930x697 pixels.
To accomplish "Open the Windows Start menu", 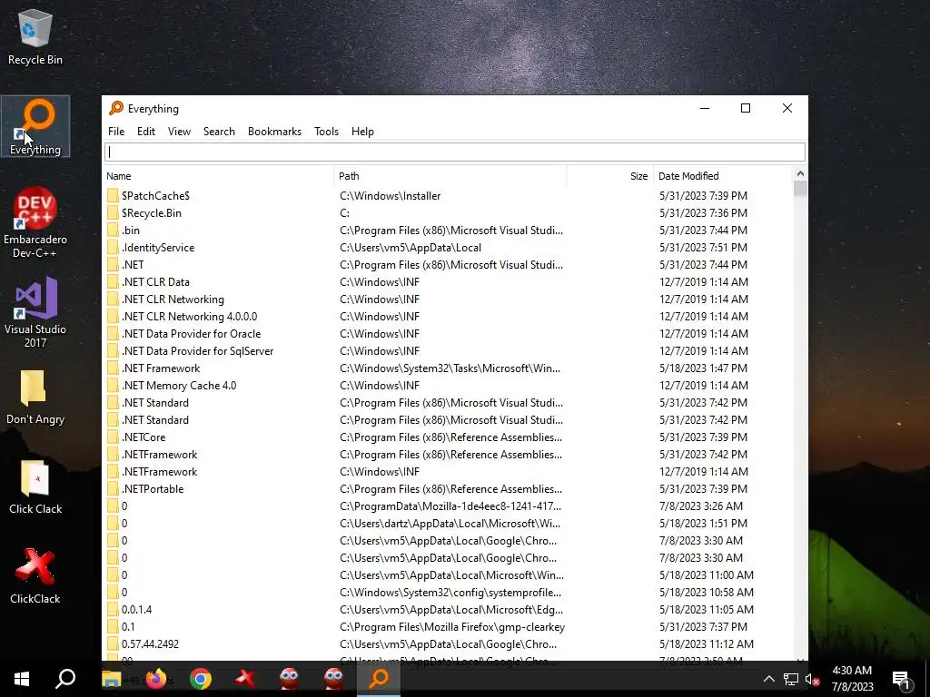I will pyautogui.click(x=22, y=679).
